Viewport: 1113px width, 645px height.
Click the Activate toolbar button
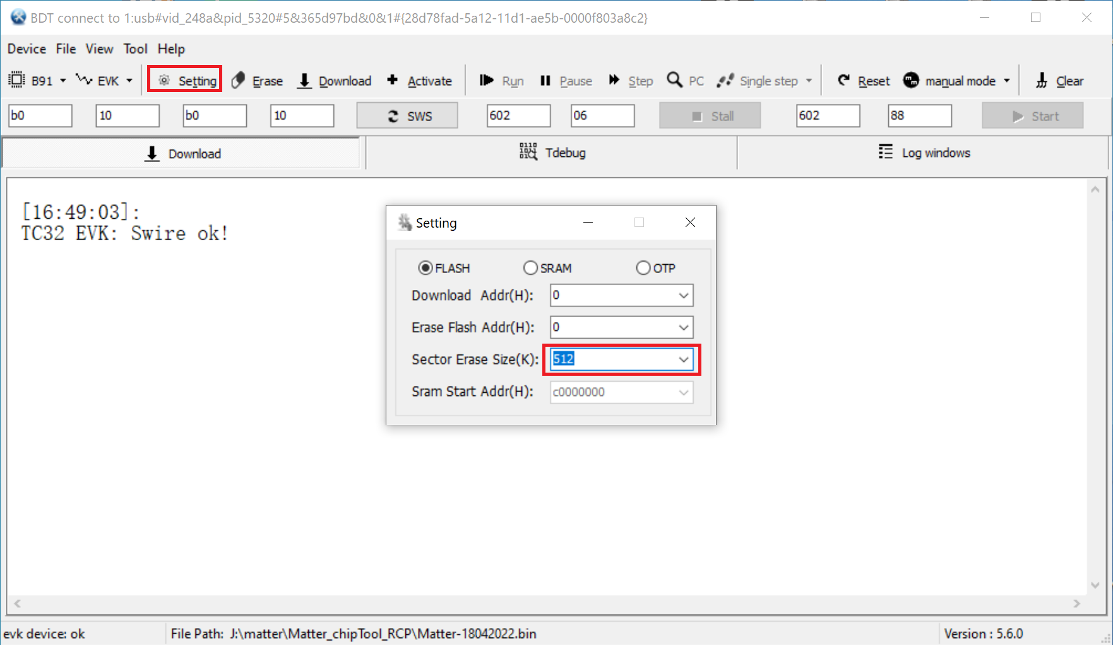[420, 81]
